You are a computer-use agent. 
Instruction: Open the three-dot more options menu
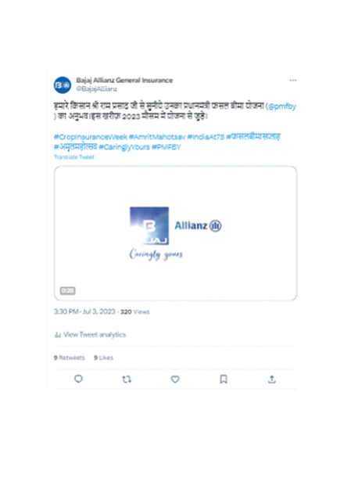[x=293, y=81]
